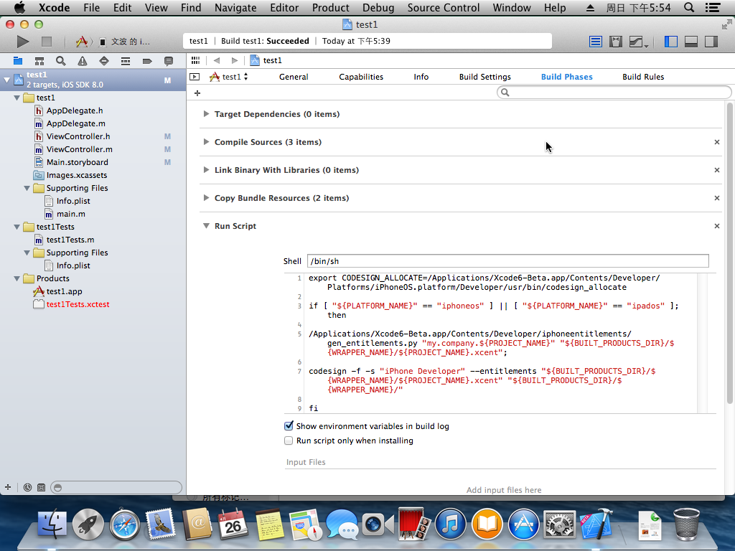Screen dimensions: 735x551
Task: Open the Find navigator magnifier icon
Action: 61,61
